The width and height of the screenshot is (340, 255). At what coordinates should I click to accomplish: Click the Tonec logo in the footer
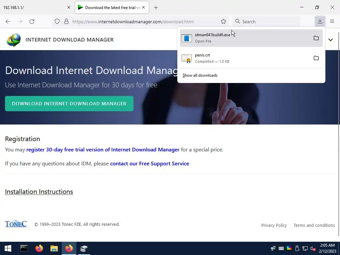[x=16, y=224]
